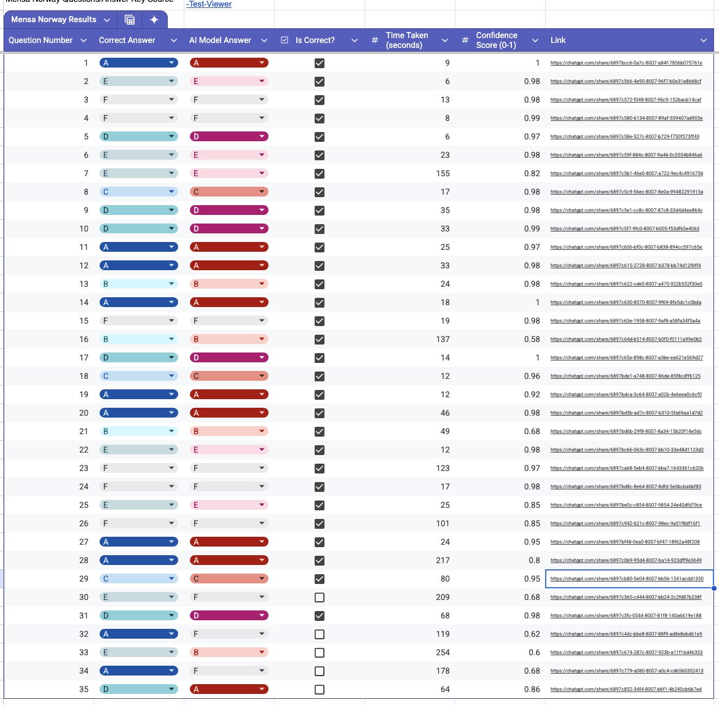
Task: Open the Link column header dropdown
Action: [x=704, y=40]
